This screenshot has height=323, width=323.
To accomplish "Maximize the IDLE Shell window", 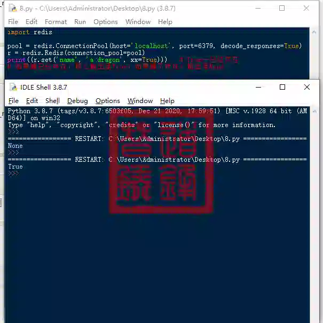I will pos(282,87).
